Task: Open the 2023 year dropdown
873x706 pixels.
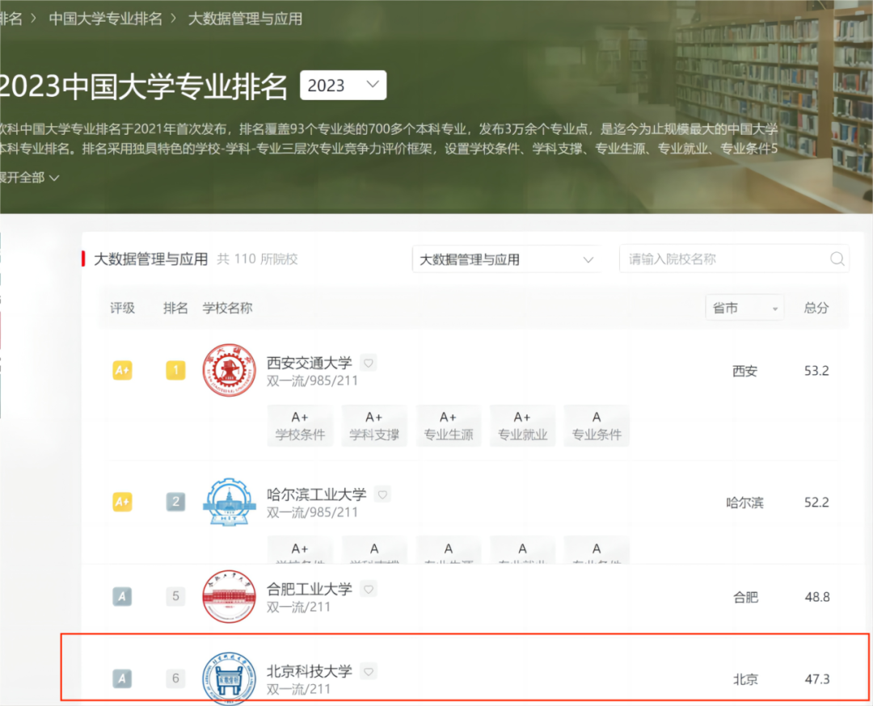Action: tap(343, 85)
